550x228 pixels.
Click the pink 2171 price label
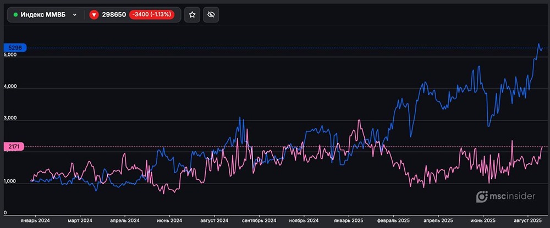pyautogui.click(x=14, y=147)
